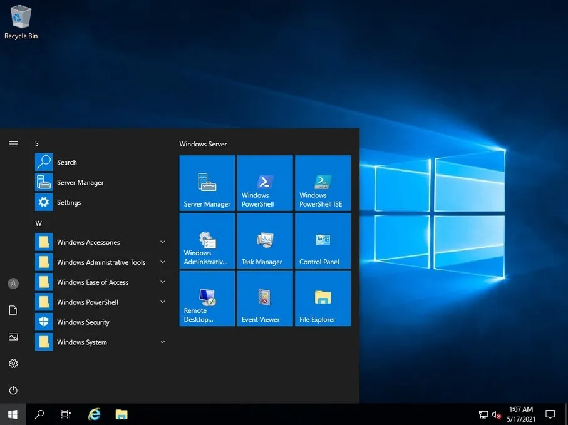Click the Power button in Start rail
The image size is (568, 425).
pyautogui.click(x=13, y=390)
